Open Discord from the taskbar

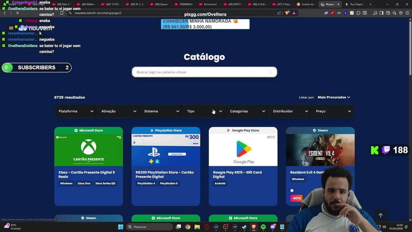[x=273, y=227]
